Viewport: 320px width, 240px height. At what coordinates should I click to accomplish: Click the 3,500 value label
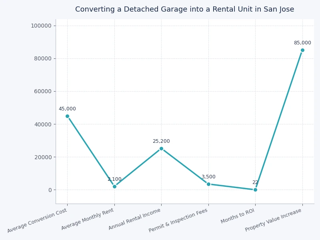(208, 177)
